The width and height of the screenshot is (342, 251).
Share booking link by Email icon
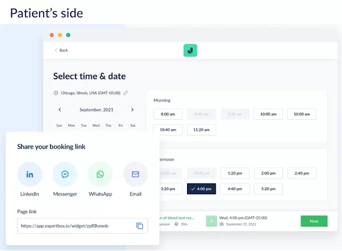(136, 174)
